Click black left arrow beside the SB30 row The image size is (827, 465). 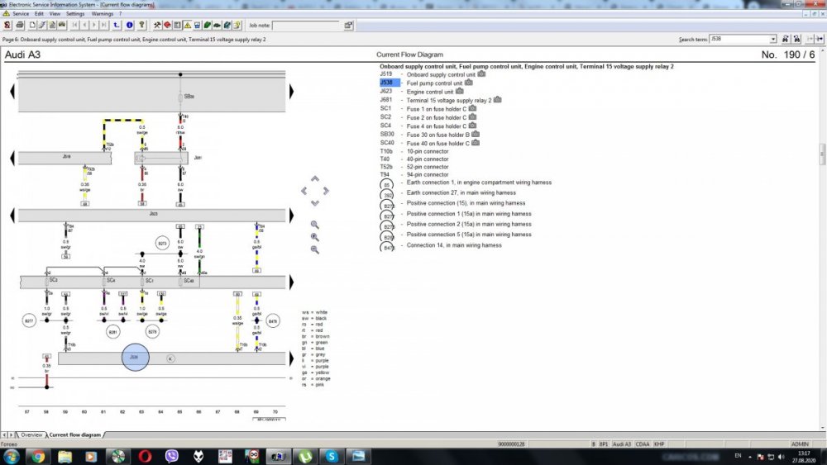point(12,91)
